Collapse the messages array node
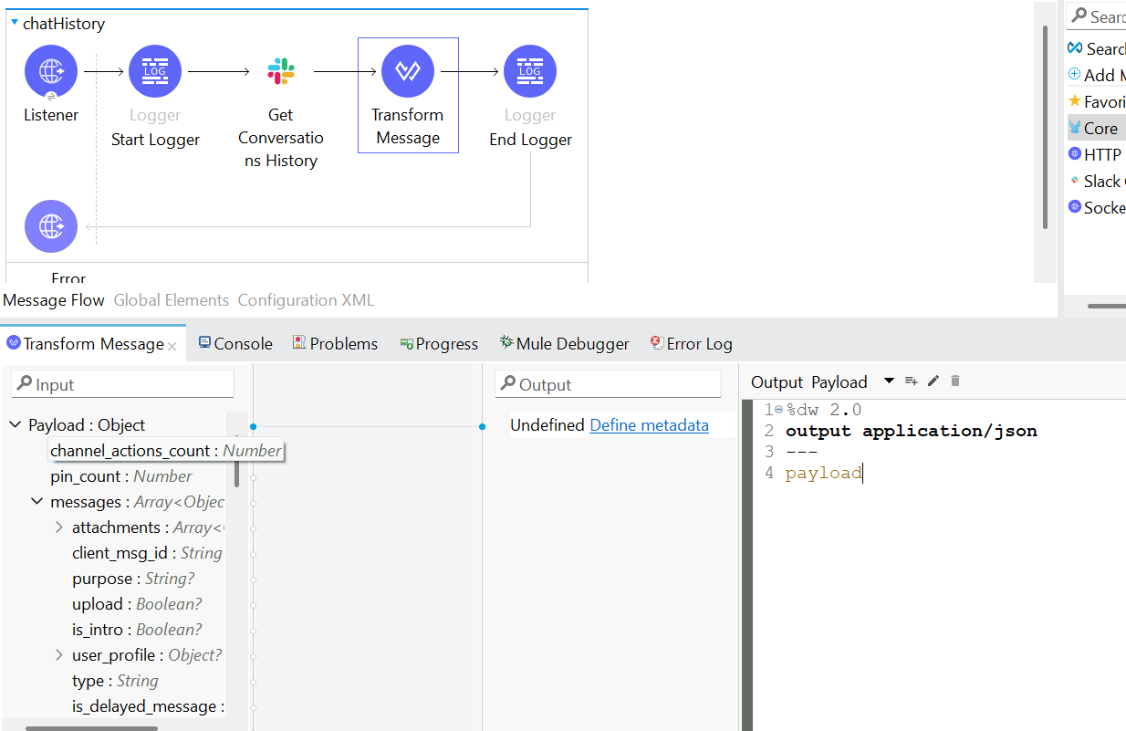The image size is (1126, 731). click(37, 502)
